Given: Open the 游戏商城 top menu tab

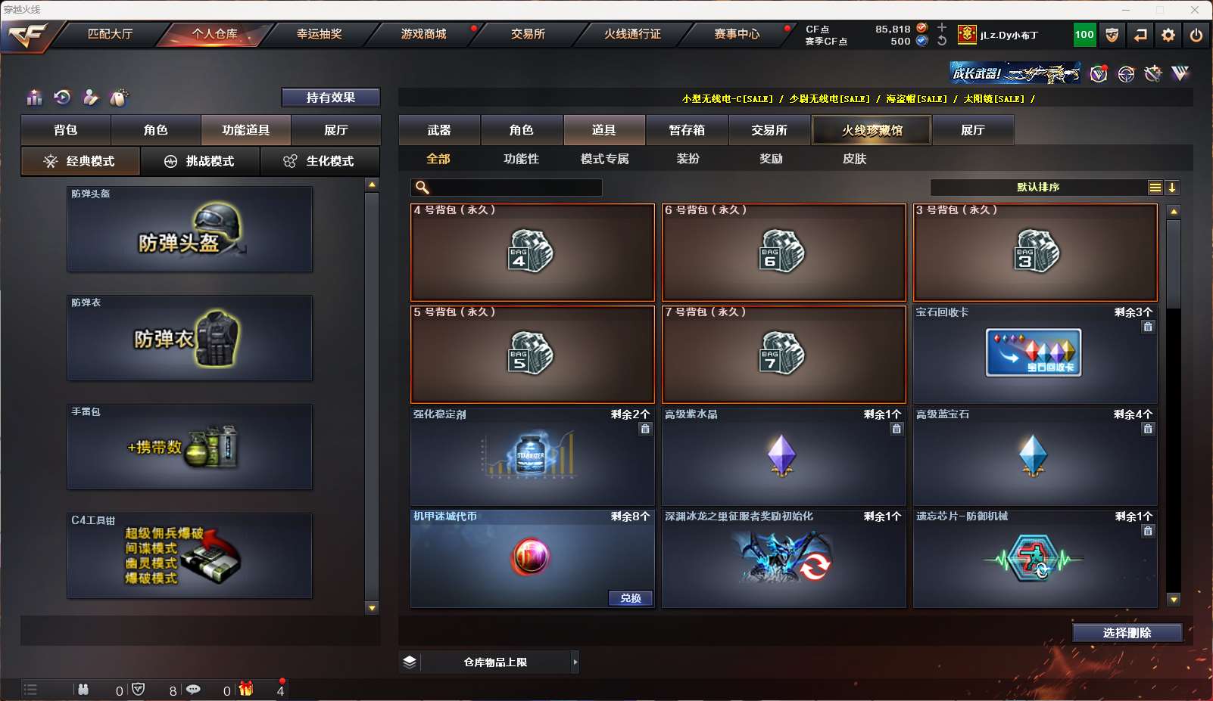Looking at the screenshot, I should (424, 34).
